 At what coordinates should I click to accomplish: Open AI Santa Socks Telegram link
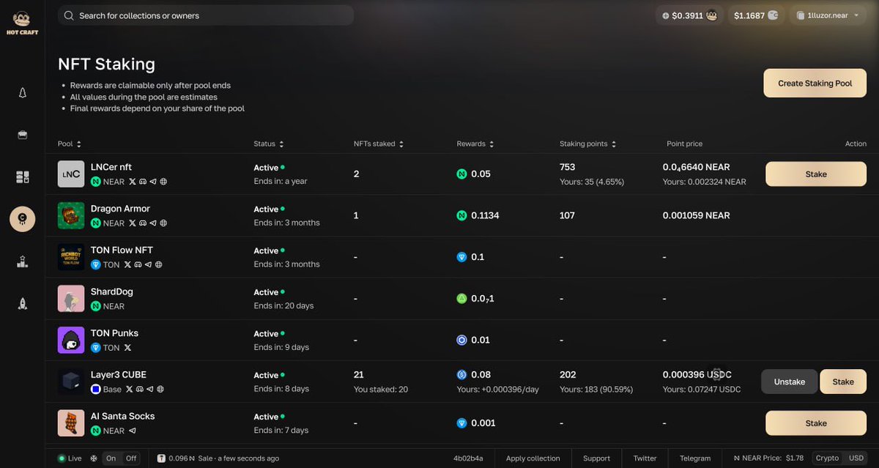tap(133, 431)
